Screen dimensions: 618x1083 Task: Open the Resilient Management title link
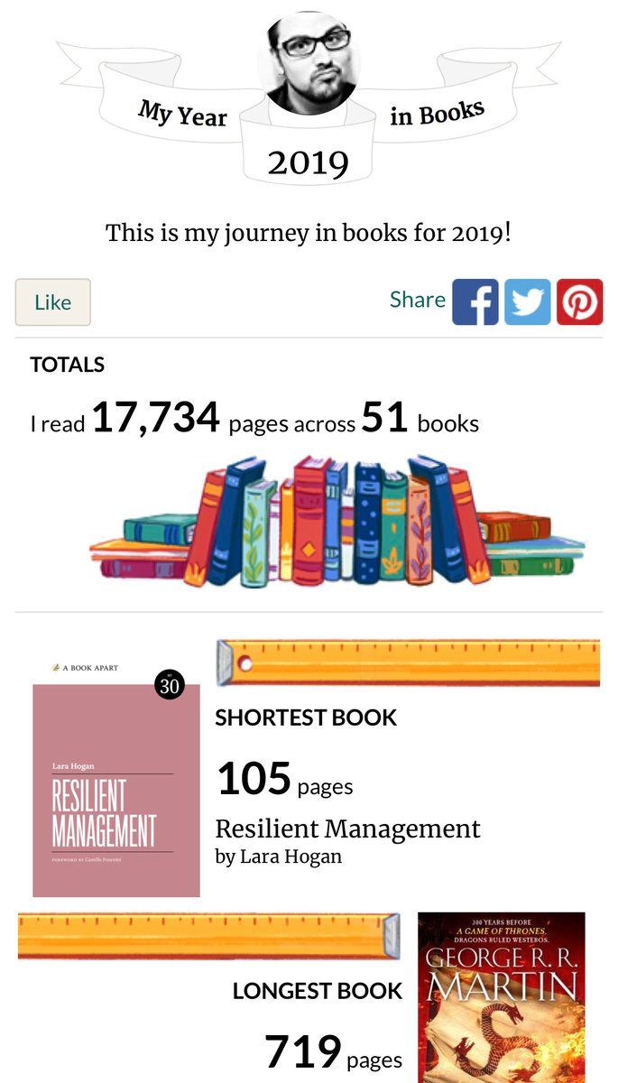coord(347,828)
